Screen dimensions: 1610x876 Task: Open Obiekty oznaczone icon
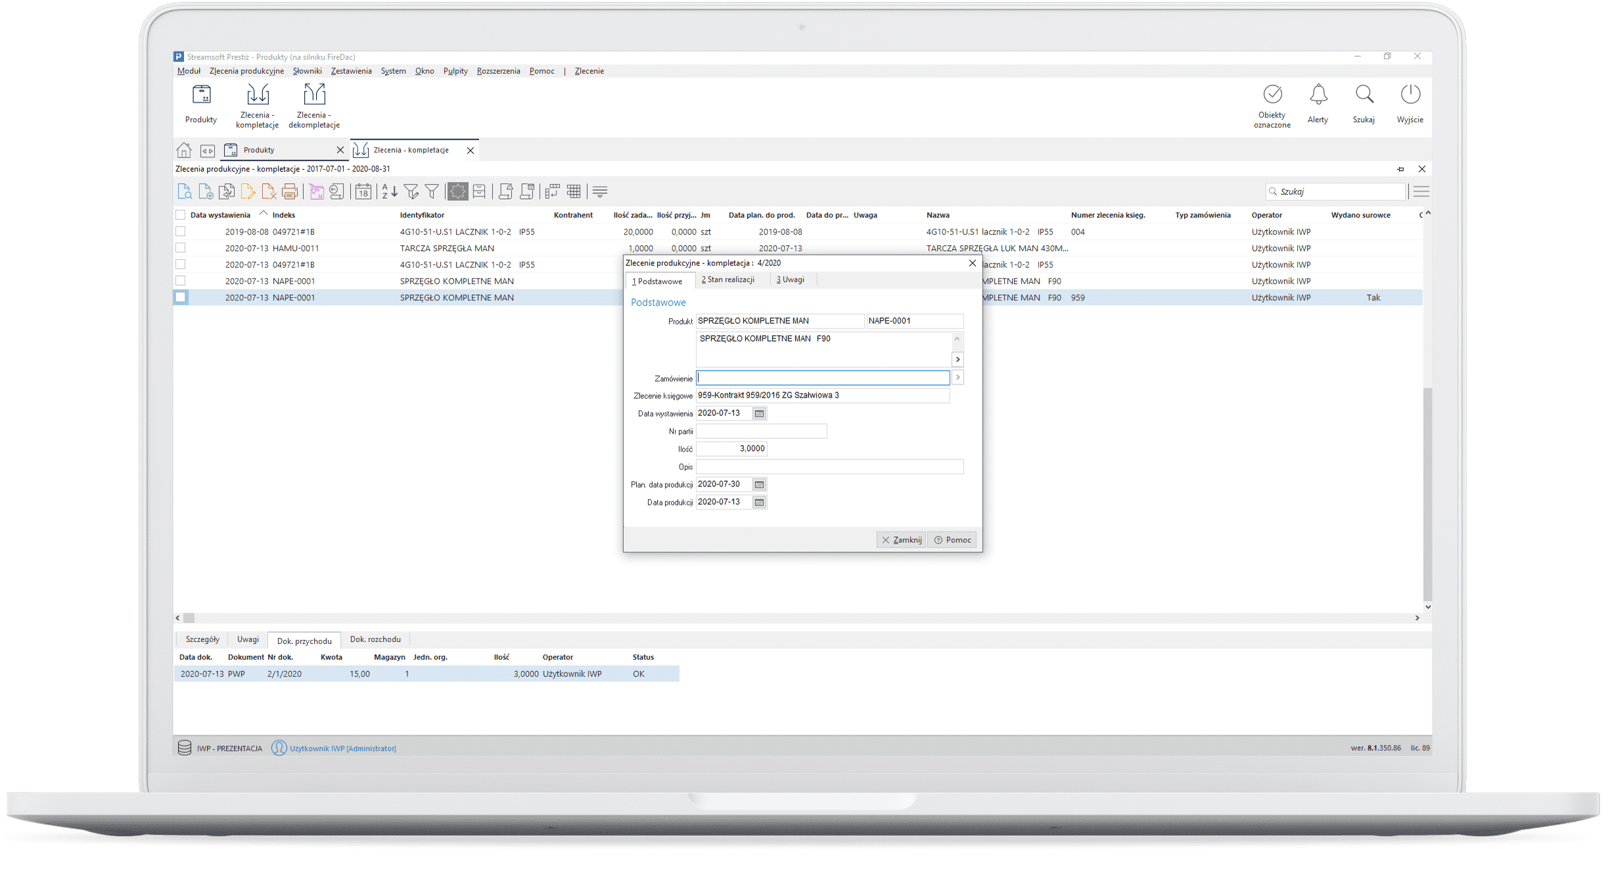(1272, 106)
